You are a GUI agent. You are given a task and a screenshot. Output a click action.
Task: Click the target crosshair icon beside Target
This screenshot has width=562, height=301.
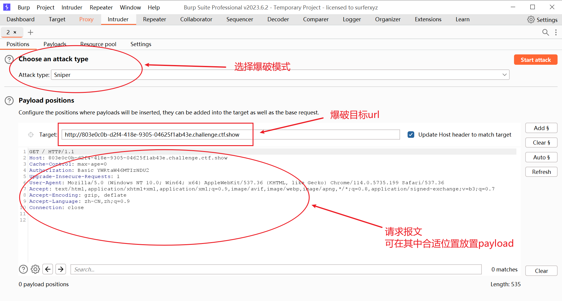click(31, 135)
